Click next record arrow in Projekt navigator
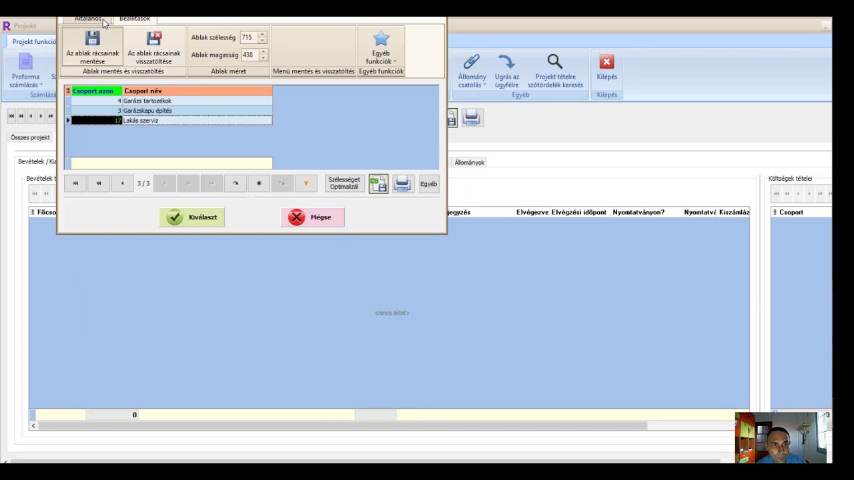 coord(41,116)
